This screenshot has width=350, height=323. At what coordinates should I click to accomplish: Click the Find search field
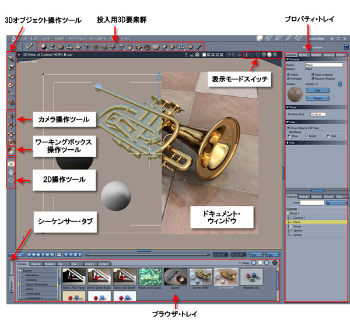coord(312,203)
